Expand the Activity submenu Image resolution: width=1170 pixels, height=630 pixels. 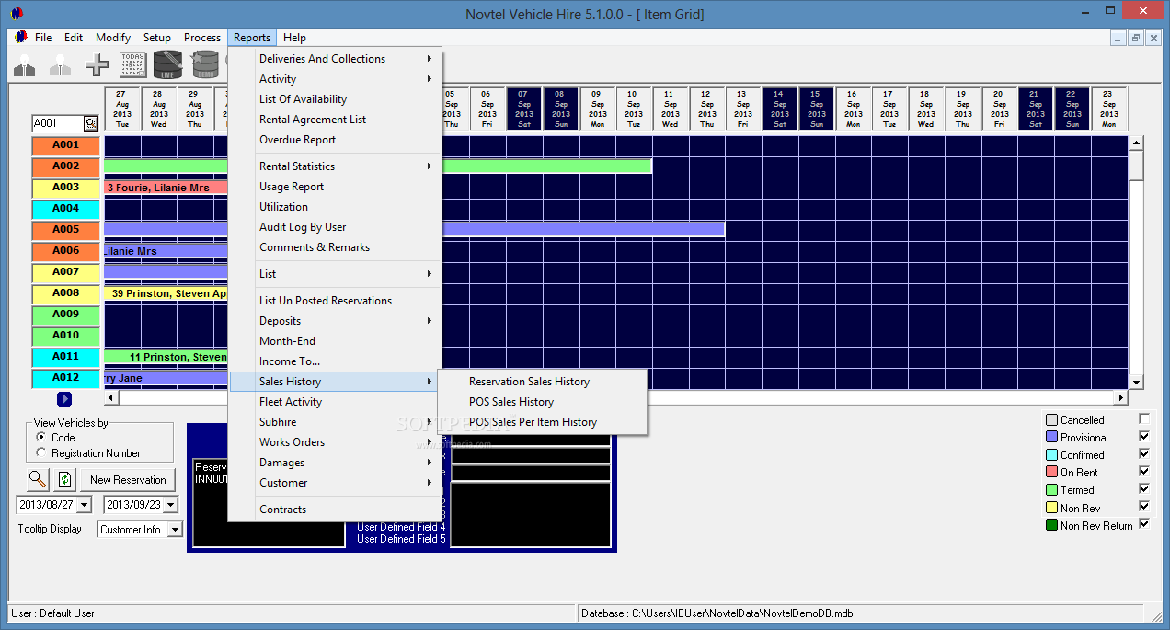coord(336,79)
